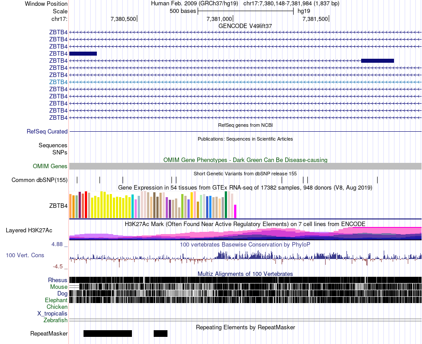This screenshot has width=422, height=344.
Task: Click 'Repeating Elements by RepeatMasker' title
Action: tap(245, 327)
